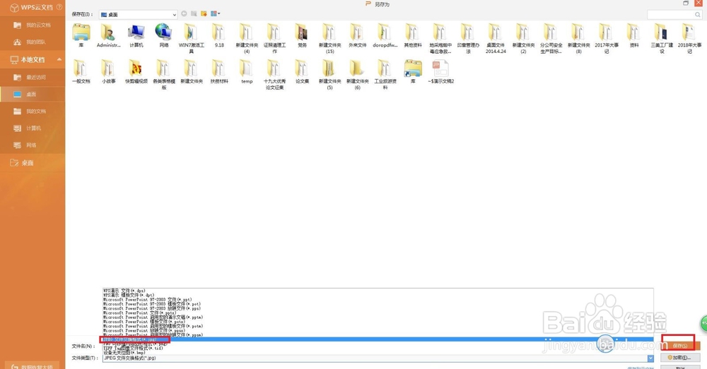Screen dimensions: 707x369
Task: Choose WPS演示 文件(*.dps) from the type list
Action: coord(378,291)
